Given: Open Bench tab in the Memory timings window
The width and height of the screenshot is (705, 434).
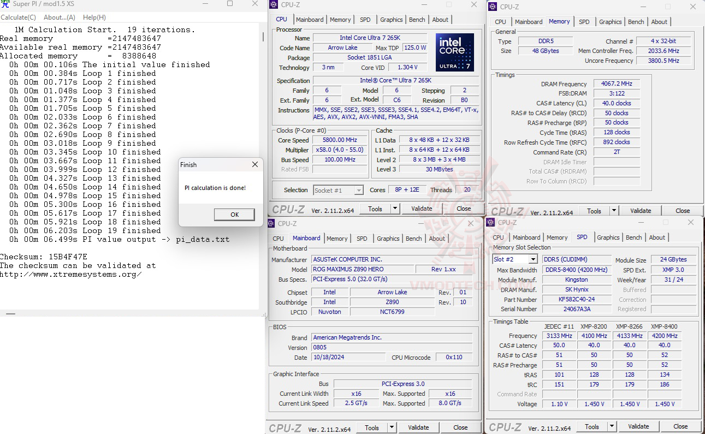Looking at the screenshot, I should click(x=636, y=22).
